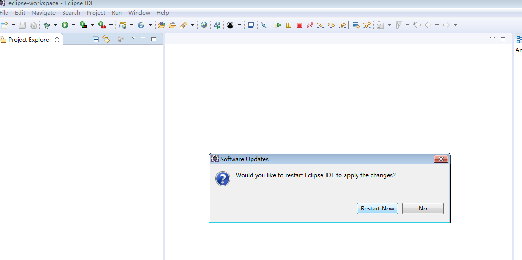Click the Open Task briefcase icon
Screen dimensions: 522x260
coord(172,25)
